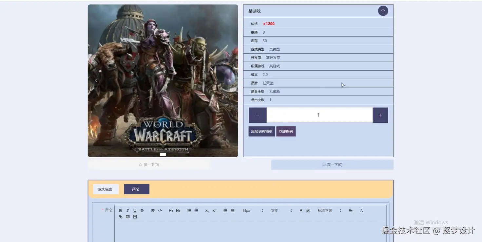Open the text alignment dropdown
This screenshot has width=482, height=242.
coord(350,211)
